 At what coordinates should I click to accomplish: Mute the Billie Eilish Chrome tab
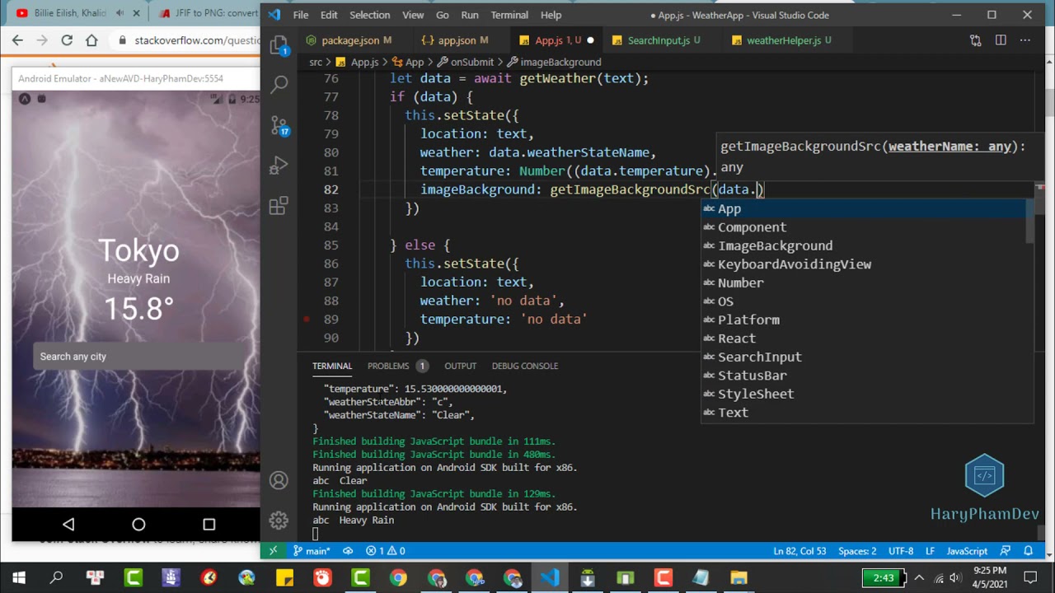click(120, 13)
